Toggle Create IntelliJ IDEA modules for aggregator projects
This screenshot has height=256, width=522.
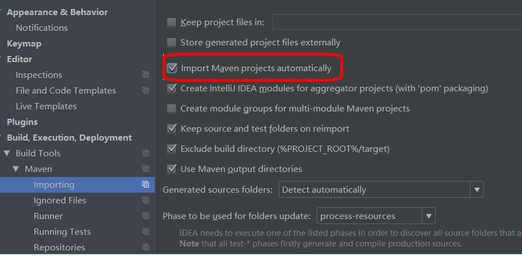(172, 89)
